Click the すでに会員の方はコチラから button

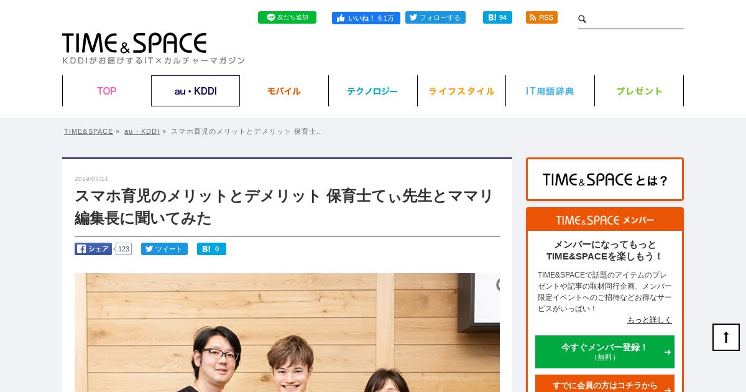[605, 384]
